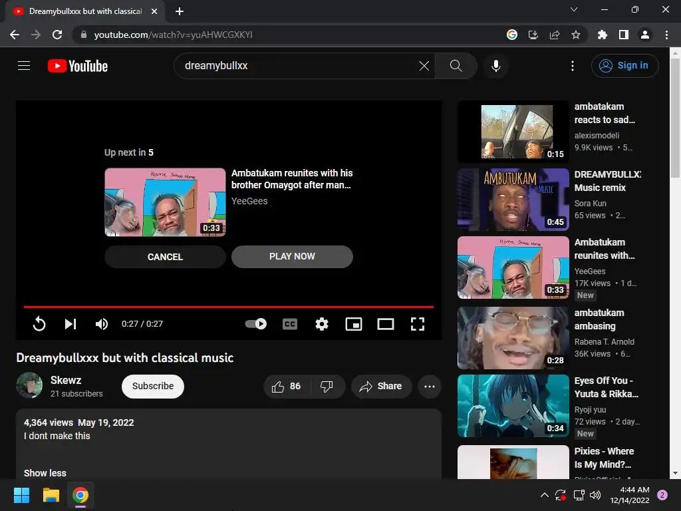The image size is (681, 511).
Task: Click the alexismodeli channel name
Action: click(597, 136)
